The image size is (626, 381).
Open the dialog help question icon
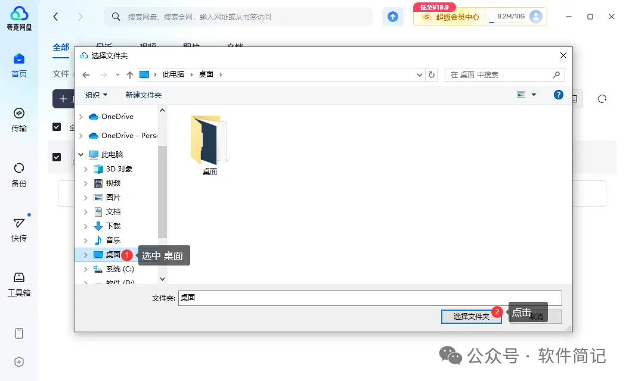559,95
